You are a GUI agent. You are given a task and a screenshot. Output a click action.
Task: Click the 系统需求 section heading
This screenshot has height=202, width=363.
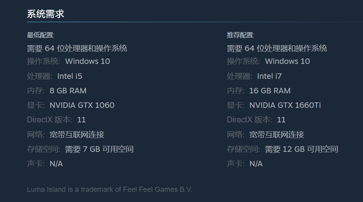tap(45, 14)
